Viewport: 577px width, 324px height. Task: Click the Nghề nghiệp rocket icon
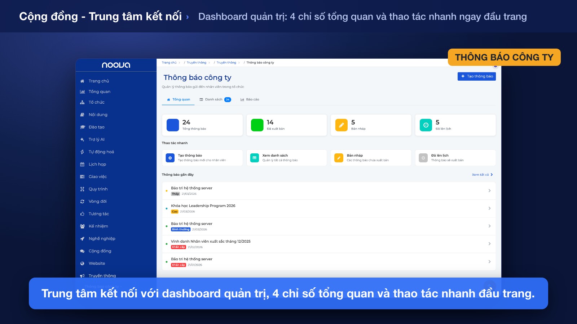82,239
